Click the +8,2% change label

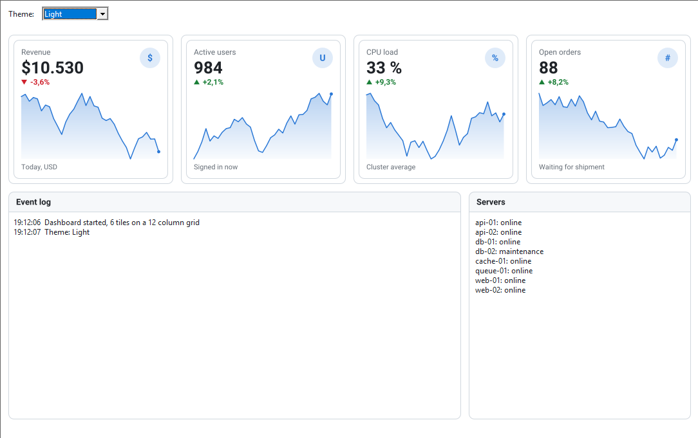[x=558, y=82]
